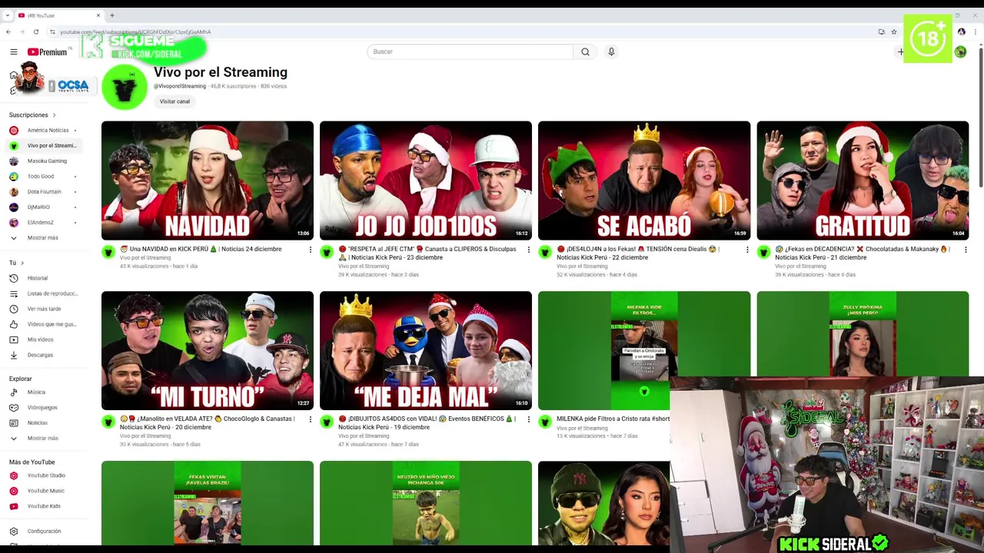Open the ME DEJA MAL video thumbnail
Screen dimensions: 984x553
pyautogui.click(x=426, y=350)
